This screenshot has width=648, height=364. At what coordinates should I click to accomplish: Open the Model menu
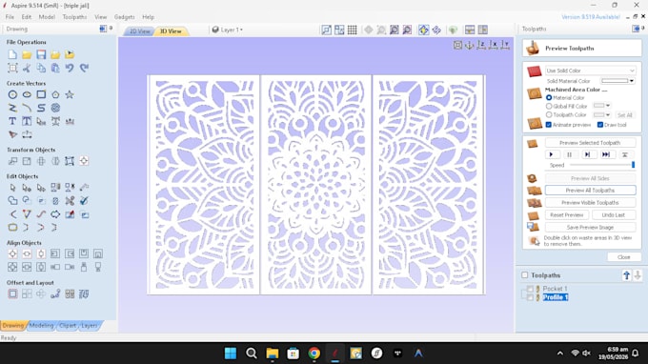pyautogui.click(x=47, y=17)
